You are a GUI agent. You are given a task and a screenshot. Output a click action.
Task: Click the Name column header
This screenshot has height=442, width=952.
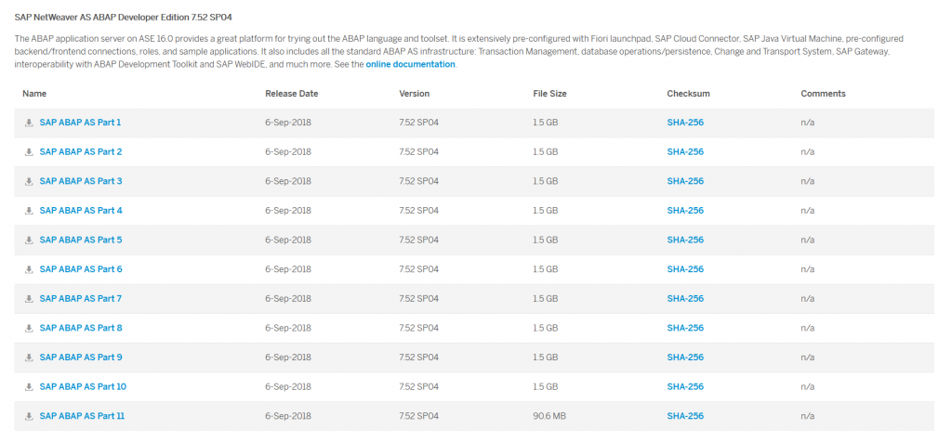pos(34,94)
